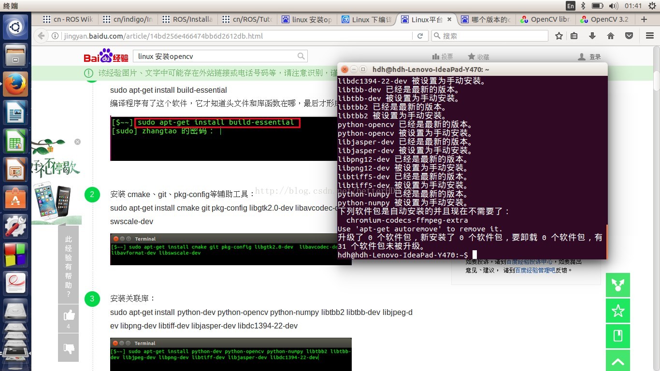
Task: Go to the Firefox home page
Action: tap(611, 36)
